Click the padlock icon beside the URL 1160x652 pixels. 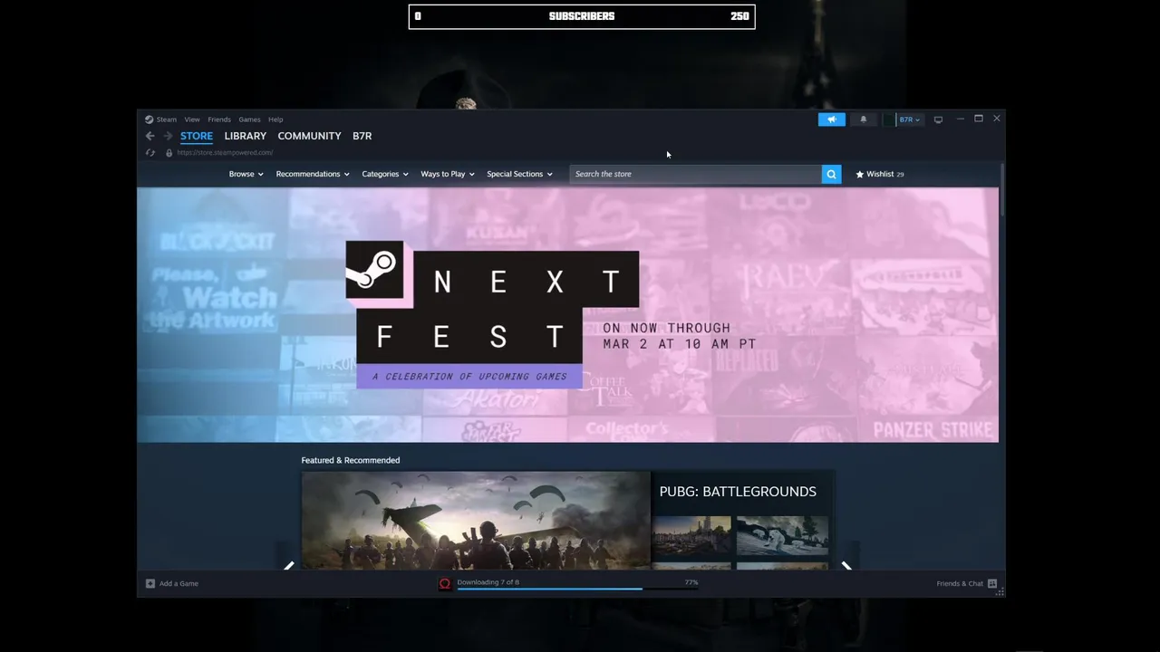pos(169,153)
